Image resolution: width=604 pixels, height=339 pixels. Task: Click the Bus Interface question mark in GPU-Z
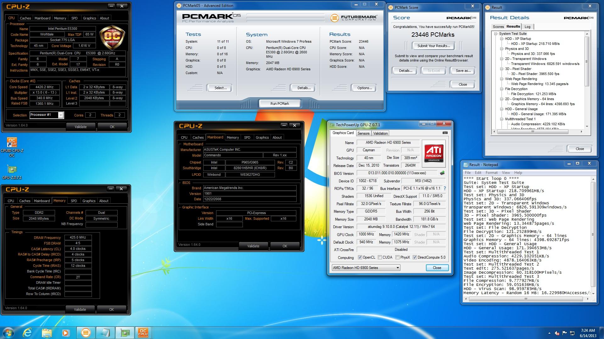pos(445,188)
